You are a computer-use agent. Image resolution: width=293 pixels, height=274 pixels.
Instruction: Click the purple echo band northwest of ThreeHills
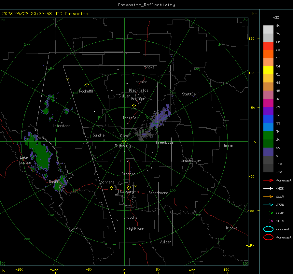point(160,117)
